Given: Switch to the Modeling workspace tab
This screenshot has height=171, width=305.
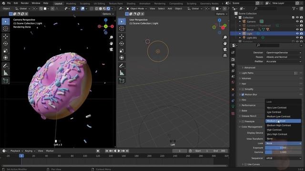Looking at the screenshot, I should (71, 3).
